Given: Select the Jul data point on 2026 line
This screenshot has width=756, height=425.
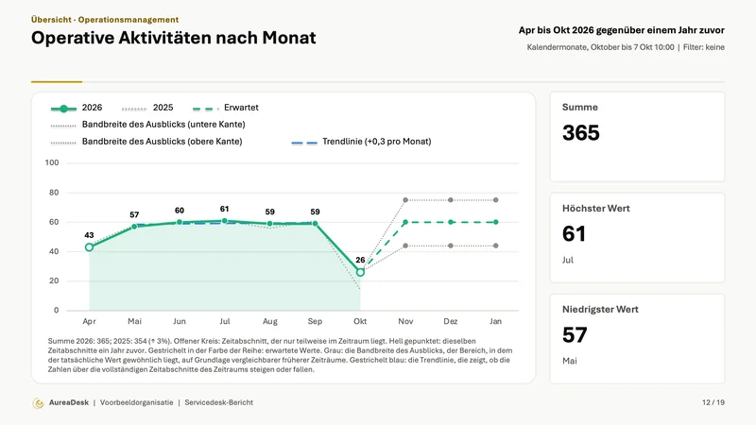Looking at the screenshot, I should [225, 221].
